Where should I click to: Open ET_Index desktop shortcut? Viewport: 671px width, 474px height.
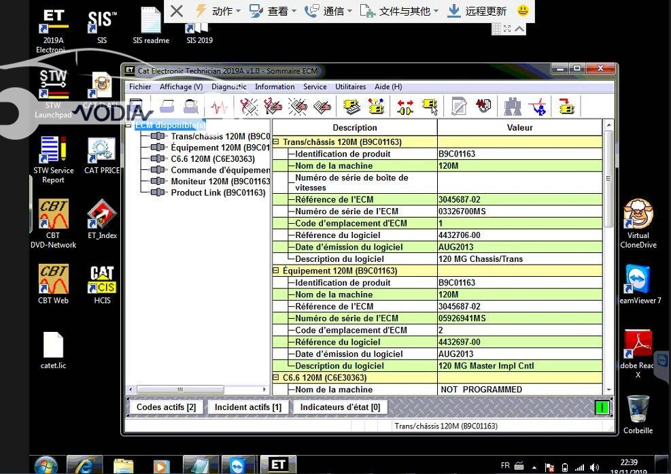[102, 219]
